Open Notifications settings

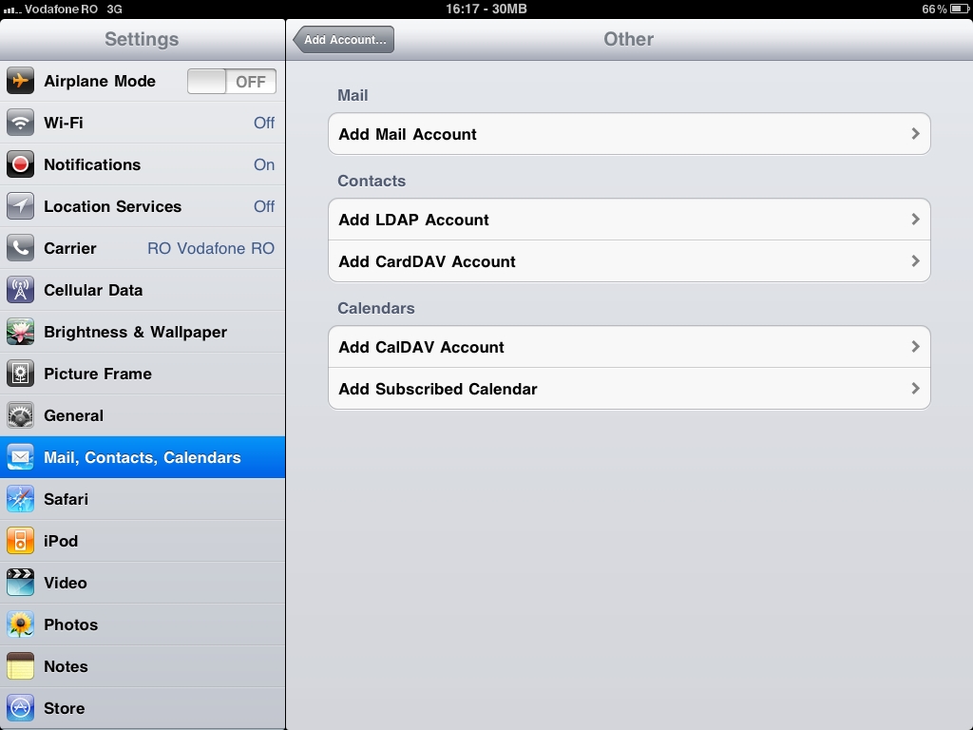coord(143,164)
